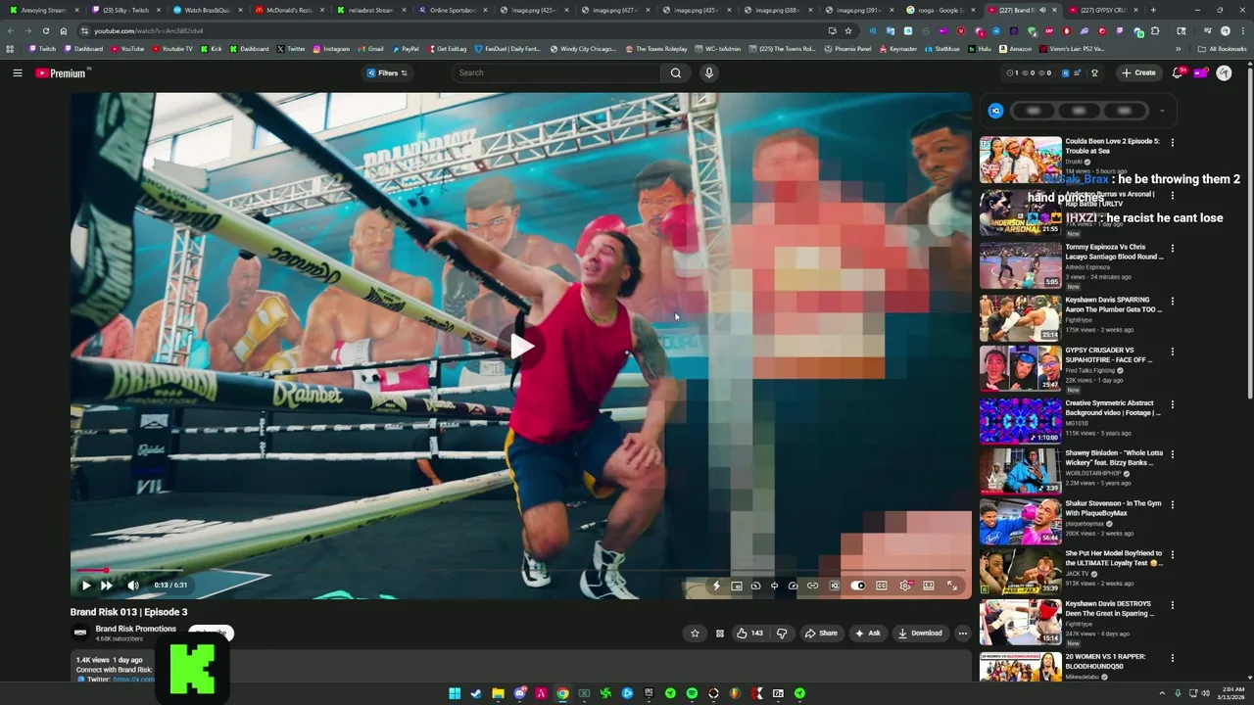Screen dimensions: 1254x705
Task: Skip to next video
Action: (x=106, y=586)
